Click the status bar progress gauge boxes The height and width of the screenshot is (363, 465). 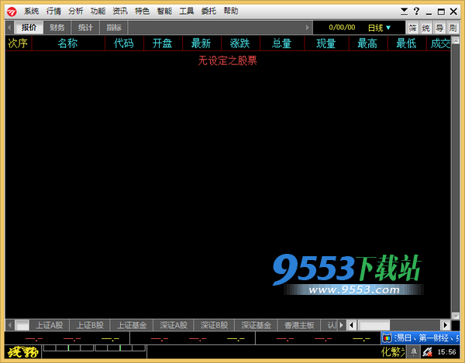coord(95,348)
